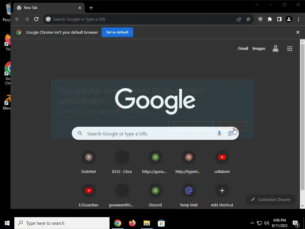Image resolution: width=305 pixels, height=229 pixels.
Task: Show hidden system tray icons
Action: 252,223
